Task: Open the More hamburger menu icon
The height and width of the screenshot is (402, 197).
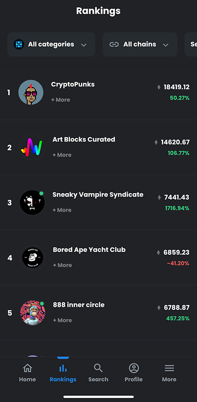Action: click(x=169, y=368)
